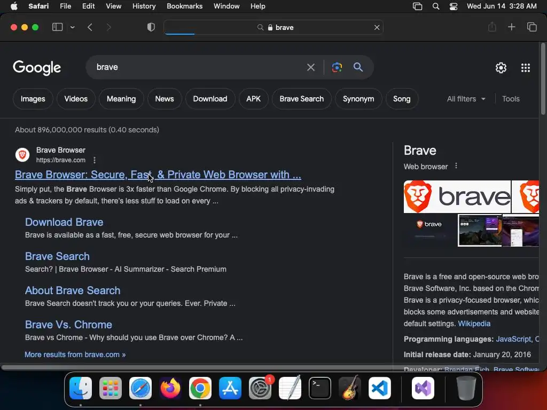This screenshot has width=547, height=410.
Task: Expand the All filters dropdown
Action: (x=466, y=99)
